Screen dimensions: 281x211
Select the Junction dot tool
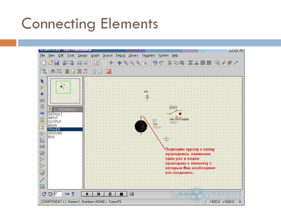point(42,94)
